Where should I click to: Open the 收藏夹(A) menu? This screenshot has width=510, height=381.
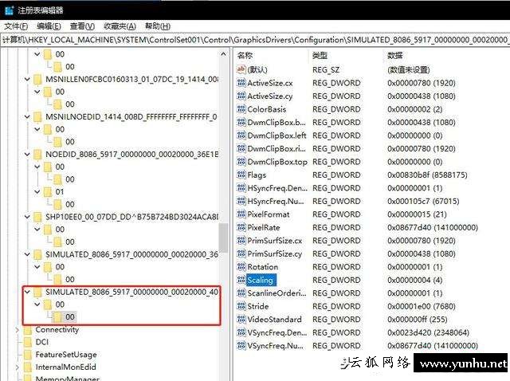[x=120, y=26]
